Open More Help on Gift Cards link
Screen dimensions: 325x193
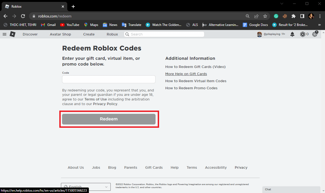tap(186, 74)
